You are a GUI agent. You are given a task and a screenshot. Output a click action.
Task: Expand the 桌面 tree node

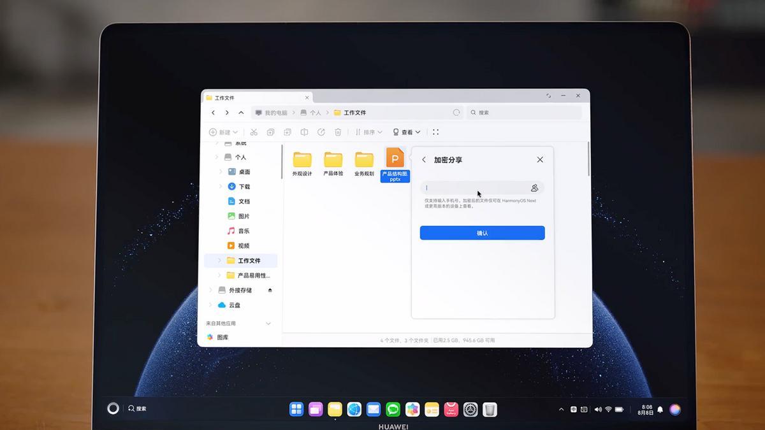(x=221, y=171)
